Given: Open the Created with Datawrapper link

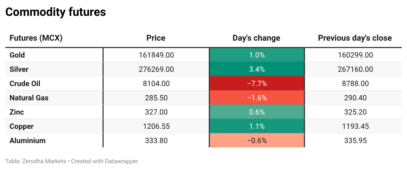Looking at the screenshot, I should point(104,161).
